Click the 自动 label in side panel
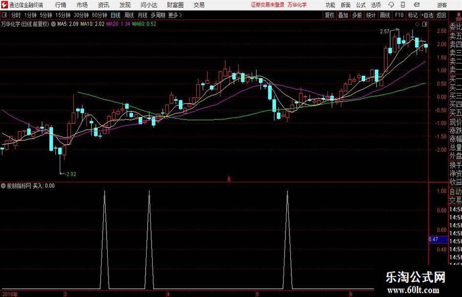 (x=456, y=192)
